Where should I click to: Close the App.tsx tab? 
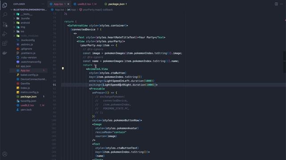[x=68, y=4]
